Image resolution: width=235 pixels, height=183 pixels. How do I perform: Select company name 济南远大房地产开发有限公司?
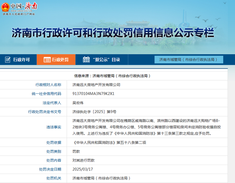coord(96,85)
